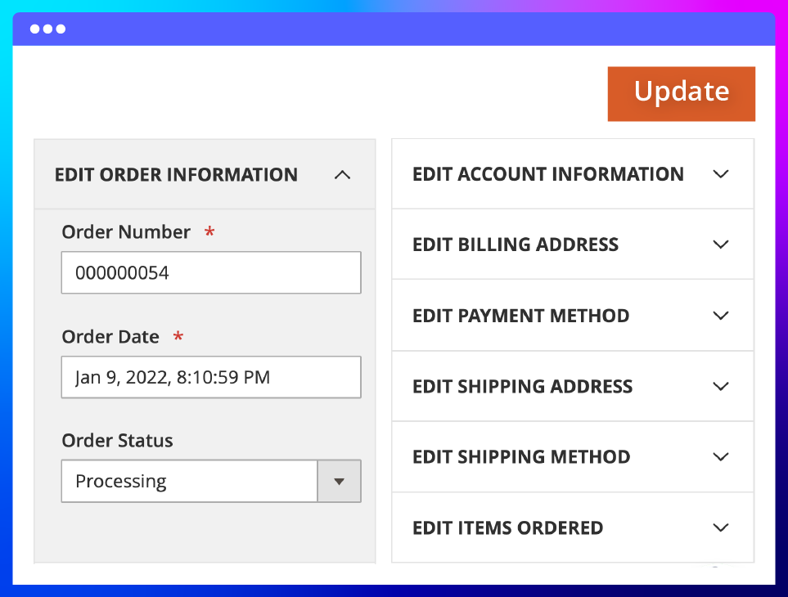Click the orange Update button
The width and height of the screenshot is (788, 597).
pyautogui.click(x=681, y=93)
